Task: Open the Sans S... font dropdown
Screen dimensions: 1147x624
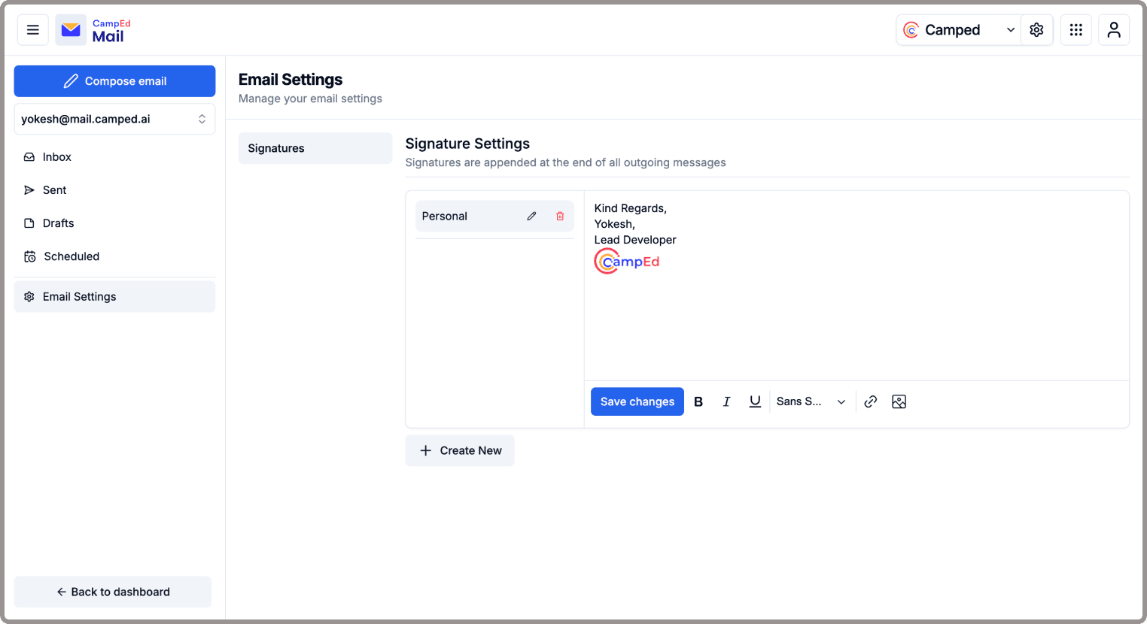Action: pyautogui.click(x=811, y=401)
